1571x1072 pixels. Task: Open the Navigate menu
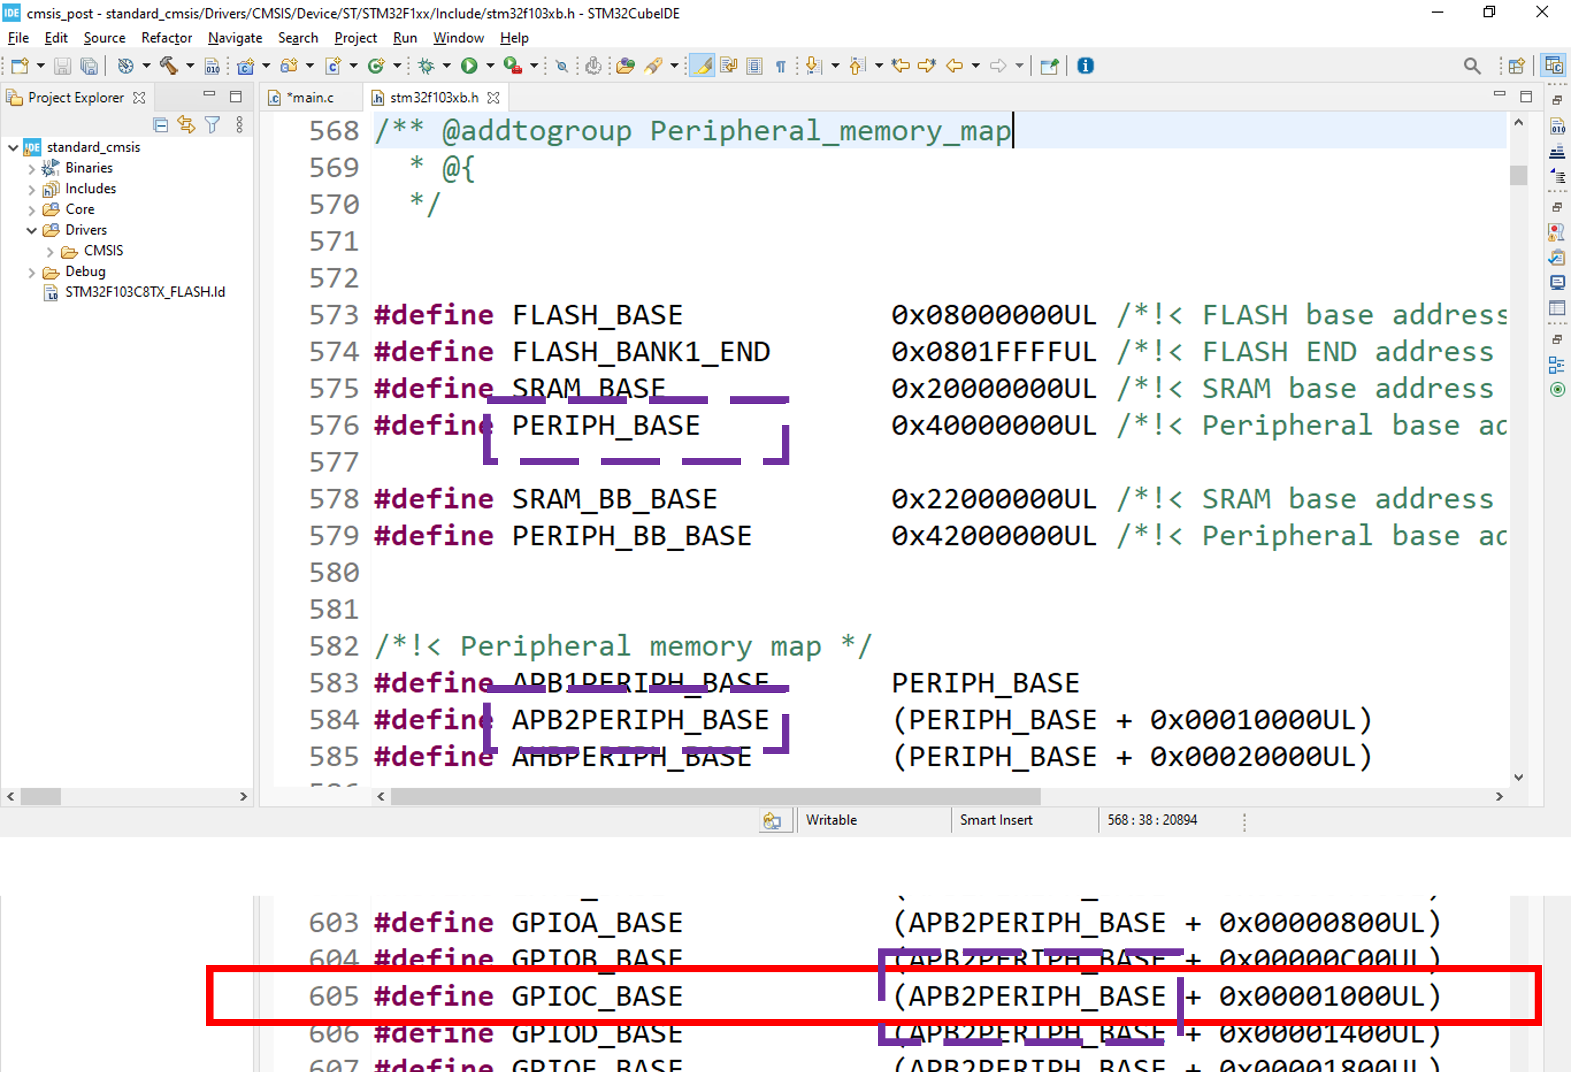[235, 38]
